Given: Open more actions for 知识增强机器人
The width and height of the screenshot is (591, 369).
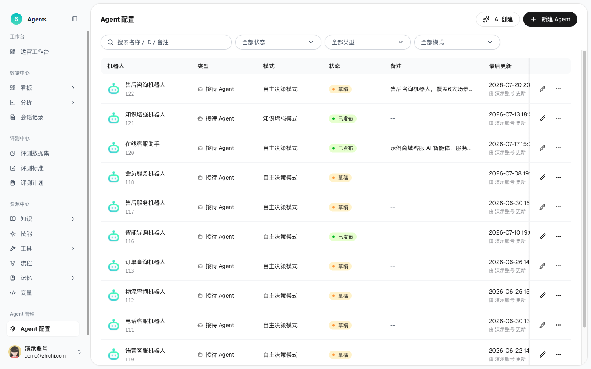Looking at the screenshot, I should click(x=558, y=118).
